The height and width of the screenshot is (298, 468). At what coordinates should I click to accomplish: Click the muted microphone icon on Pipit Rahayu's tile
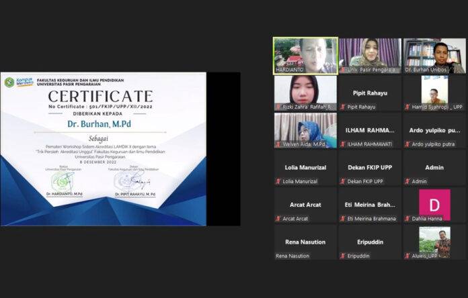tap(343, 107)
